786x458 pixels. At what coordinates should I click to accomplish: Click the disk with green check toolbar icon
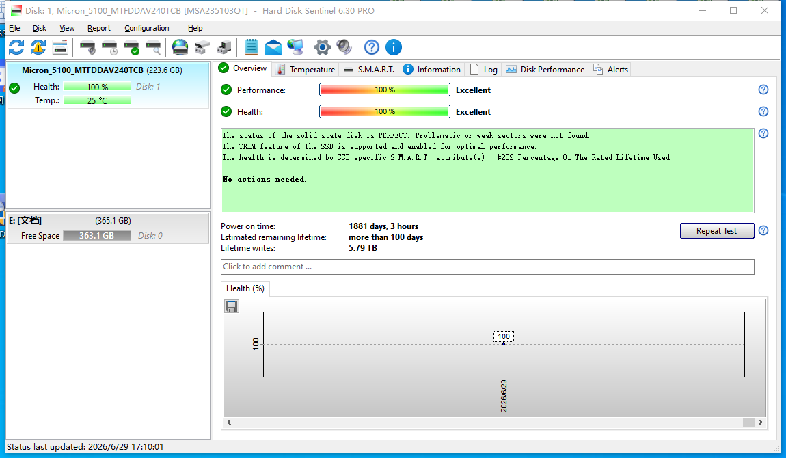click(131, 48)
